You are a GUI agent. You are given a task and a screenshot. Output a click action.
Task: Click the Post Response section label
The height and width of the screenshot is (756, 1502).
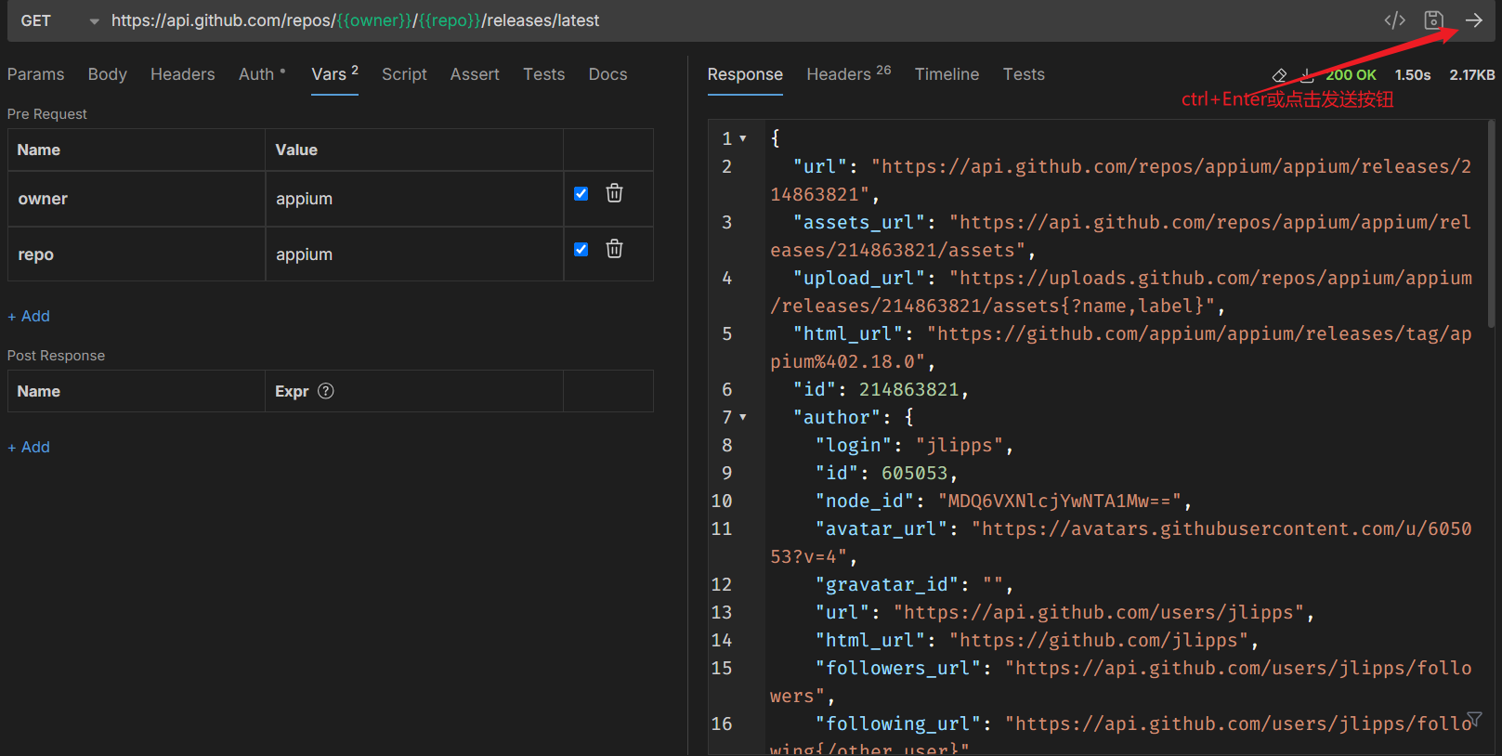(x=56, y=356)
